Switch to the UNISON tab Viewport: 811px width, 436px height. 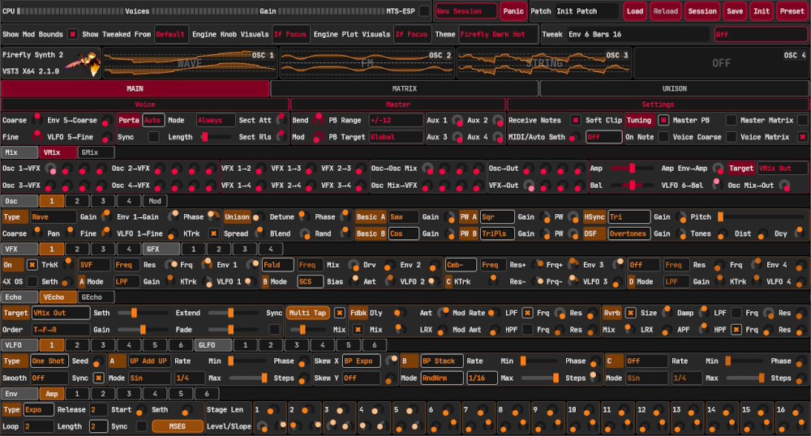(675, 89)
